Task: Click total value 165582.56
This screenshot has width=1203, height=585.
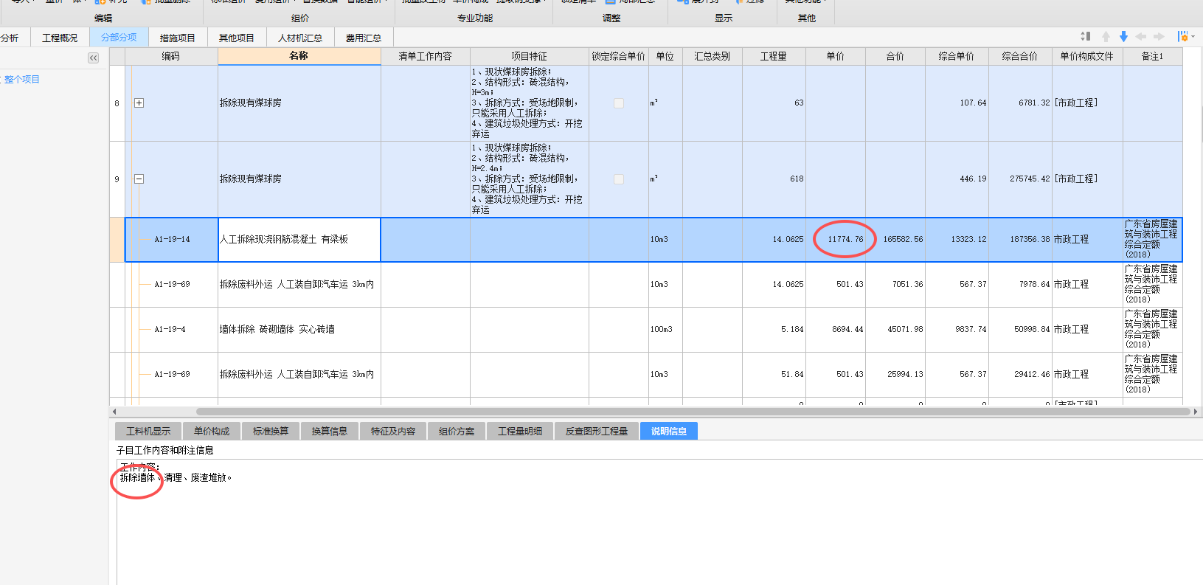Action: tap(903, 240)
